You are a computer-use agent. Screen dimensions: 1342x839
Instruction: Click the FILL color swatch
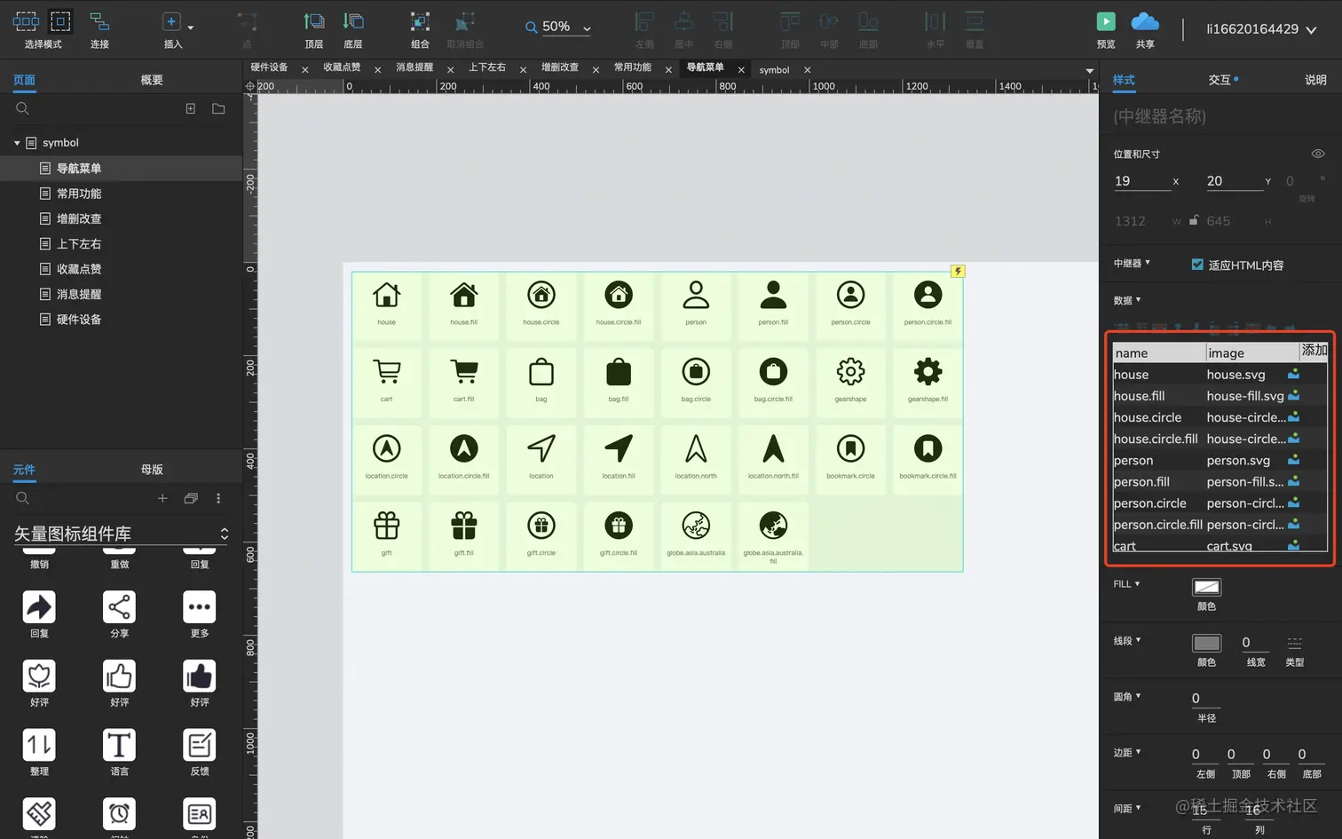[1206, 587]
